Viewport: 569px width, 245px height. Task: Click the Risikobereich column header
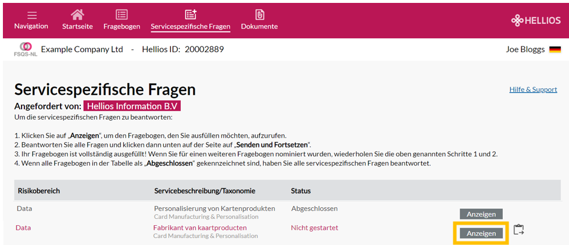[x=39, y=190]
